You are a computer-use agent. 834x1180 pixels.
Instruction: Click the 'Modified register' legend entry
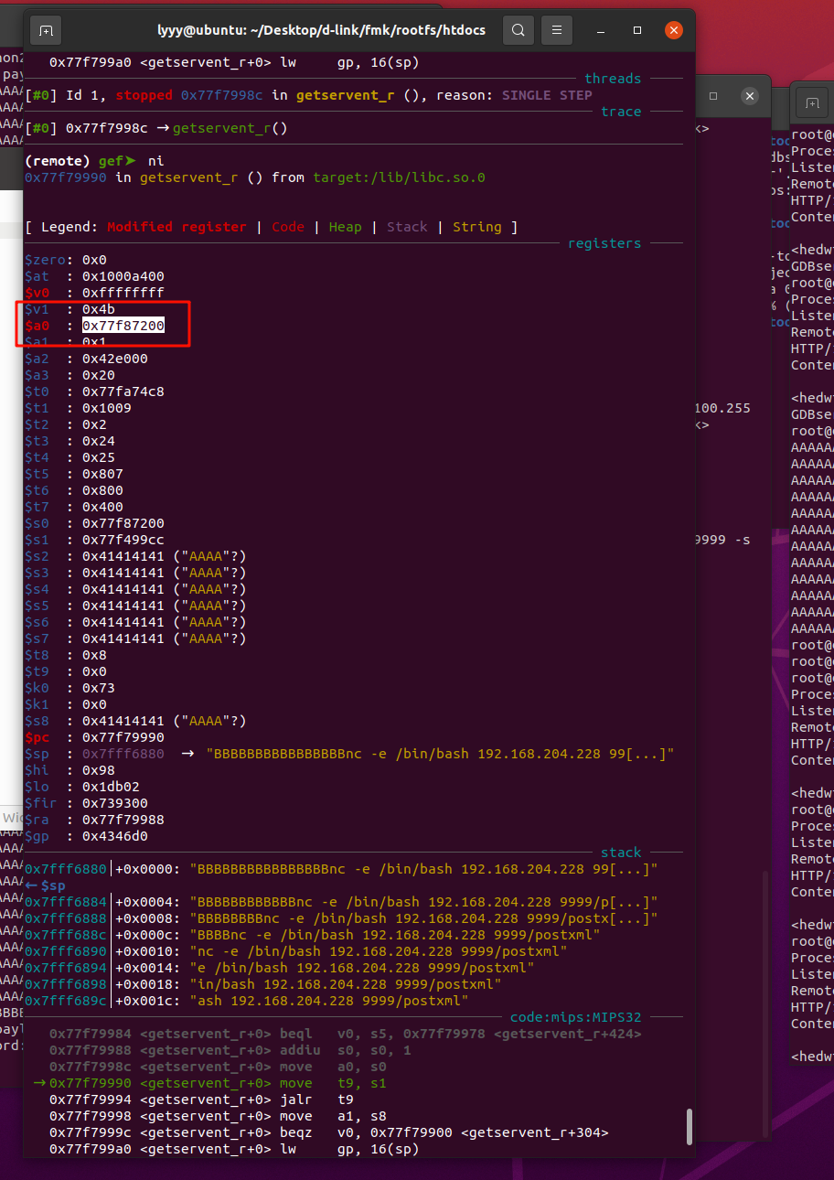coord(176,227)
